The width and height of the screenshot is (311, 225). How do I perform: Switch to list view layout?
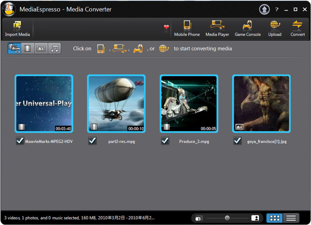(x=291, y=218)
